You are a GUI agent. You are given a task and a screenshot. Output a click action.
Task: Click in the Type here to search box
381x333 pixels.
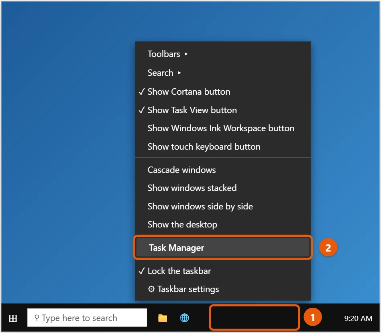pyautogui.click(x=87, y=318)
